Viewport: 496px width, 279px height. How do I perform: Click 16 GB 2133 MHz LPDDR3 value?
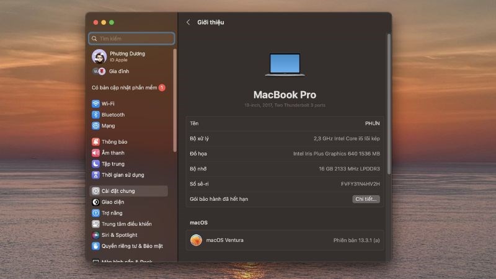(x=349, y=169)
